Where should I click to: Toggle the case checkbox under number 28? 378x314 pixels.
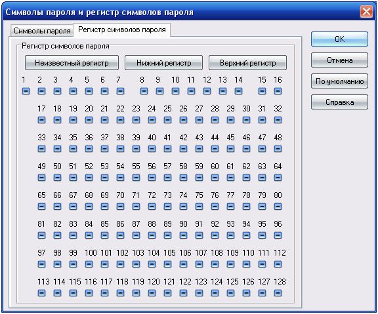(x=215, y=120)
